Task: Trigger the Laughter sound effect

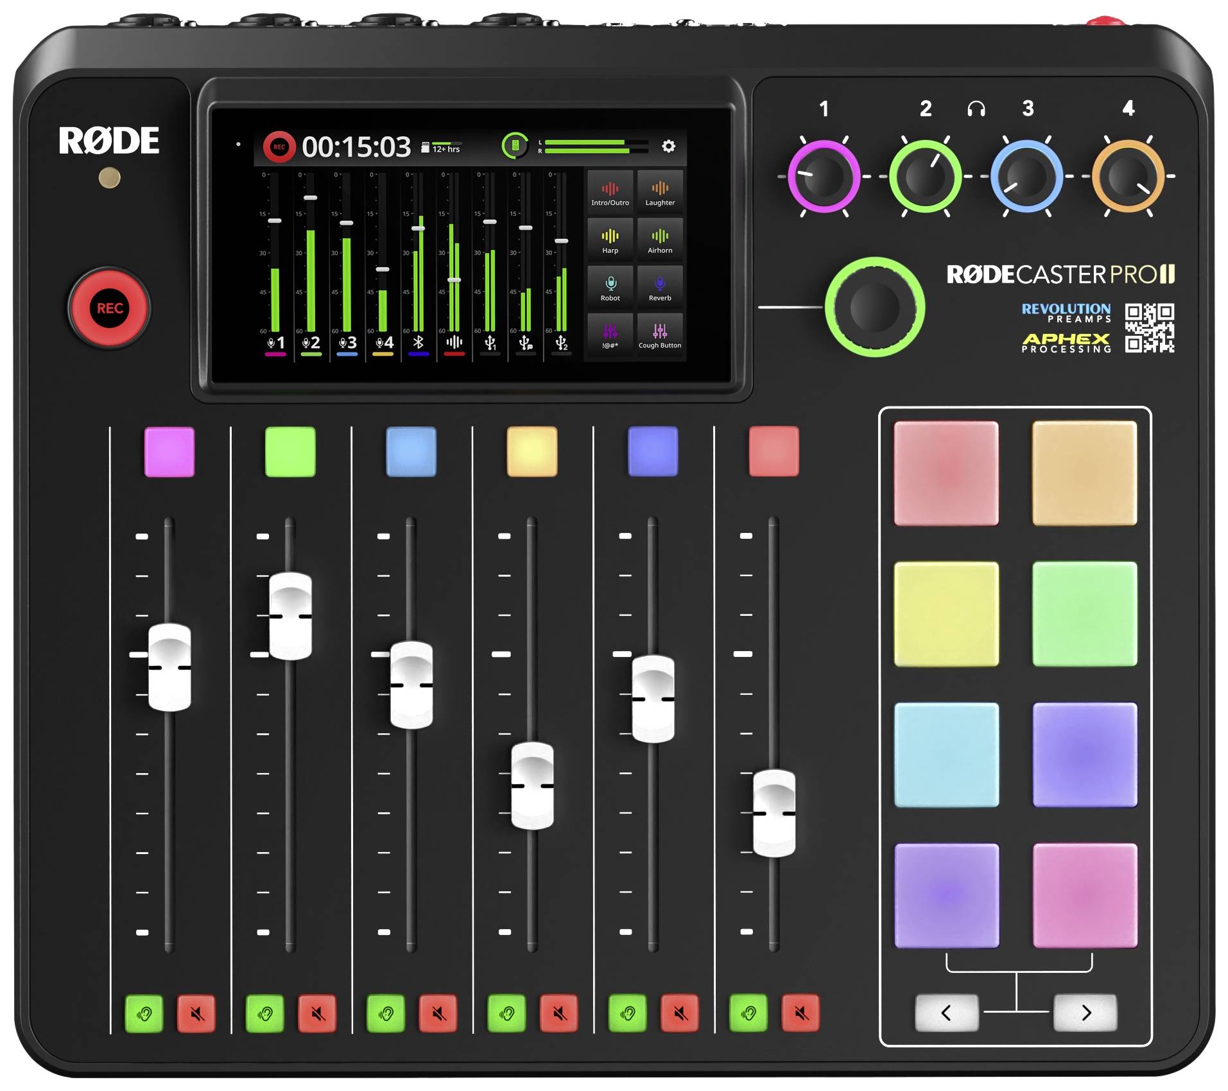Action: (659, 191)
